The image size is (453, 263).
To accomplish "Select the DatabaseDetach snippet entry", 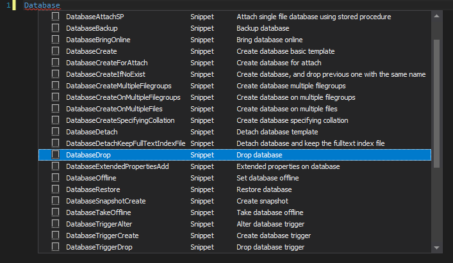I will (x=92, y=132).
